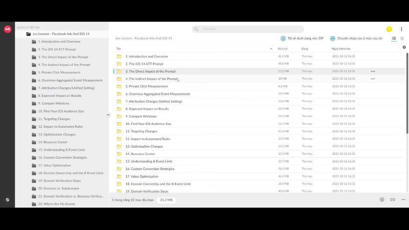409x230 pixels.
Task: Select sidebar item 6. Overview Aggregated Event Measurement
Action: 70,80
